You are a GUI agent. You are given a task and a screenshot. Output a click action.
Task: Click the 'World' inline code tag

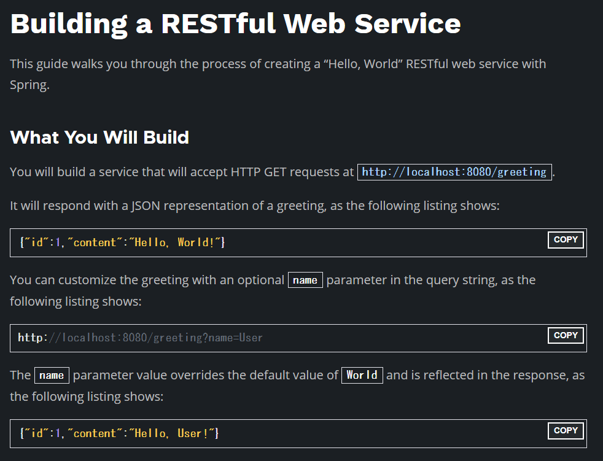coord(362,375)
